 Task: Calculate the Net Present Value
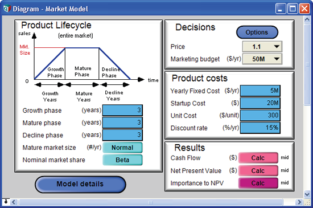coord(258,170)
